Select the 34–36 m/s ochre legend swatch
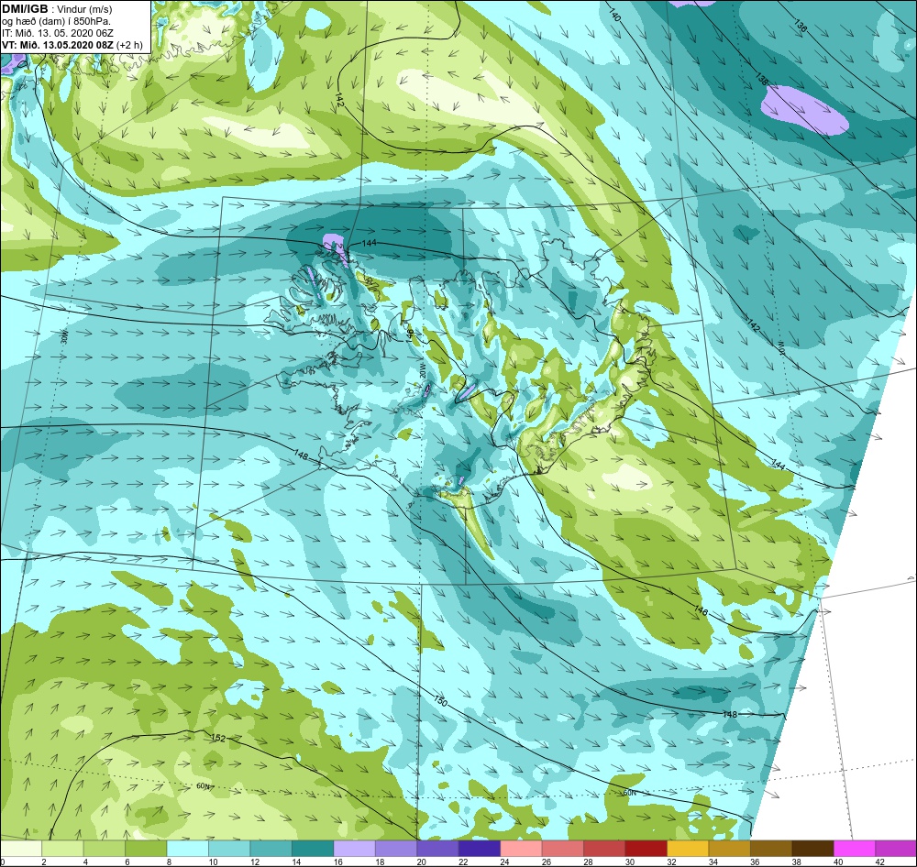This screenshot has height=867, width=917. [729, 849]
